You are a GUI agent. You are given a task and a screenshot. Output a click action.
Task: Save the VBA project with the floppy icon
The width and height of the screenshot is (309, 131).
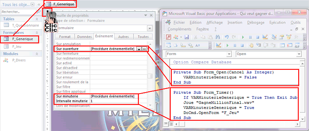coord(187,37)
